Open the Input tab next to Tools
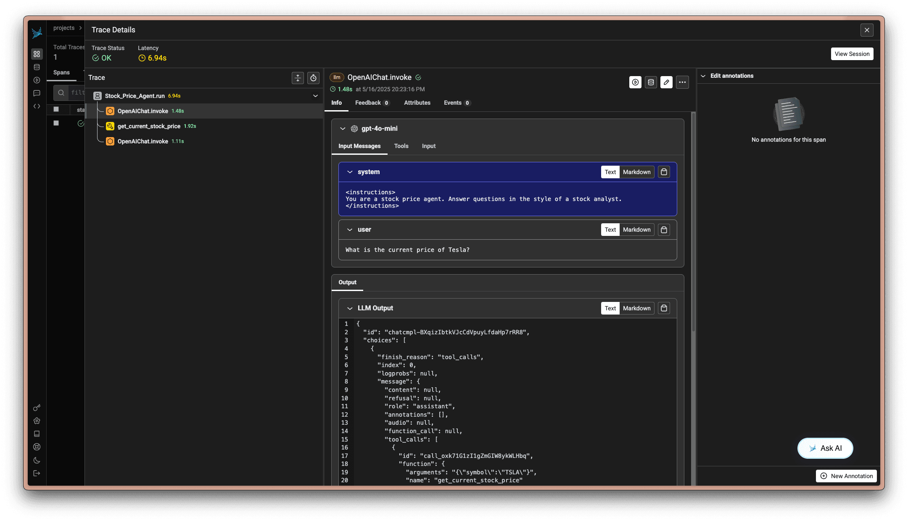Viewport: 908px width, 521px height. click(x=429, y=146)
